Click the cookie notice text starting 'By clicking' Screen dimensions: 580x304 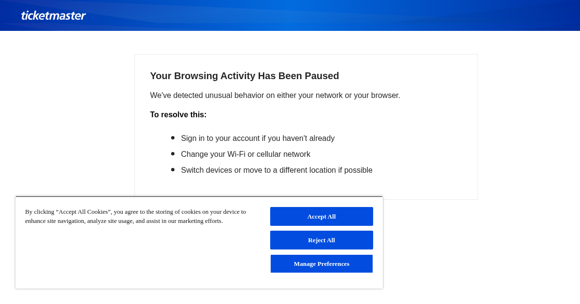tap(136, 216)
